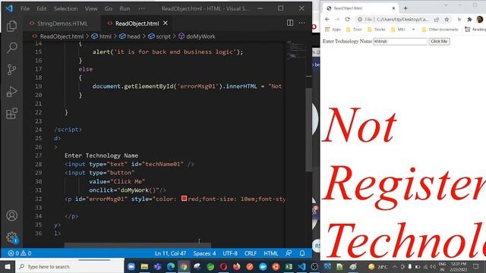Image resolution: width=486 pixels, height=273 pixels.
Task: Change line ending via CRLF
Action: click(250, 253)
